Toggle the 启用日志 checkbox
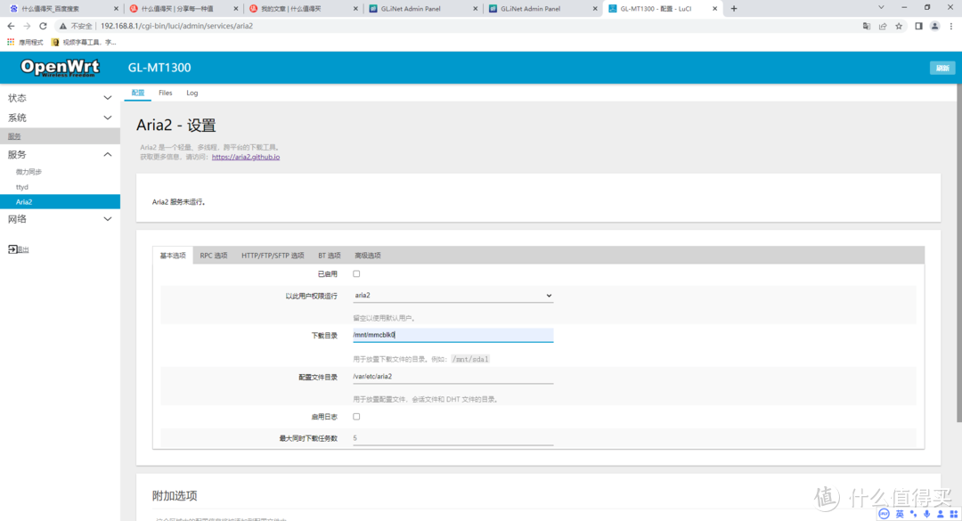 (x=356, y=416)
